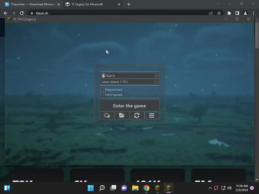
Task: Go back in Chrome
Action: tap(6, 13)
